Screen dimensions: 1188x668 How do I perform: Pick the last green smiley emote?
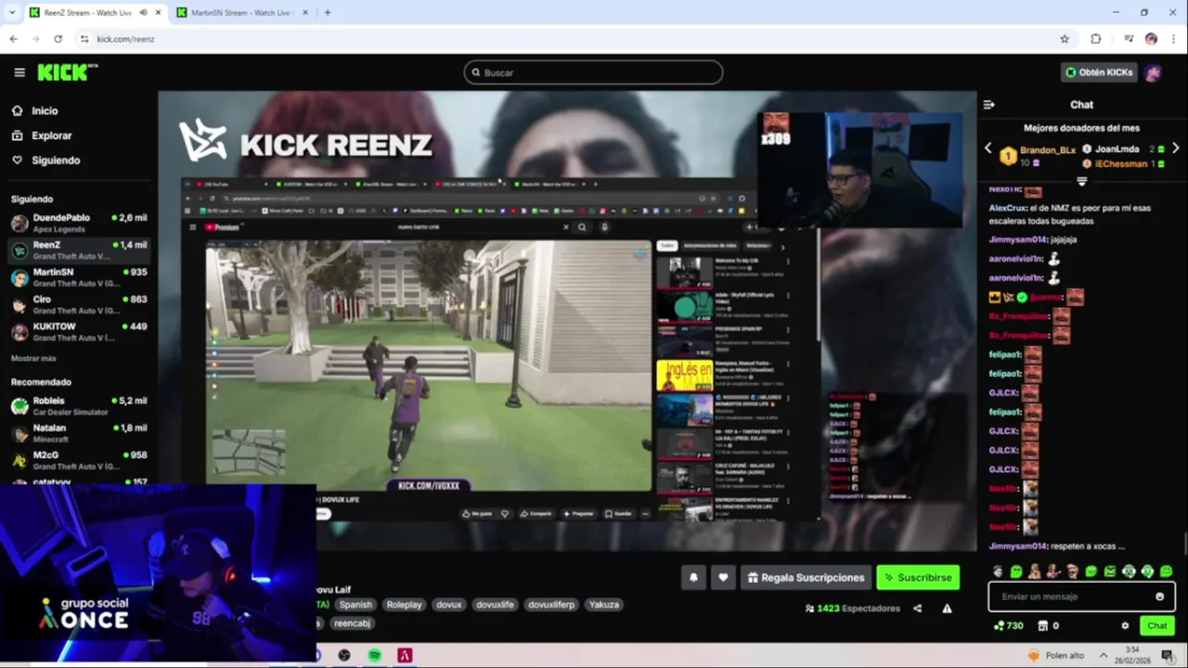(x=1166, y=572)
